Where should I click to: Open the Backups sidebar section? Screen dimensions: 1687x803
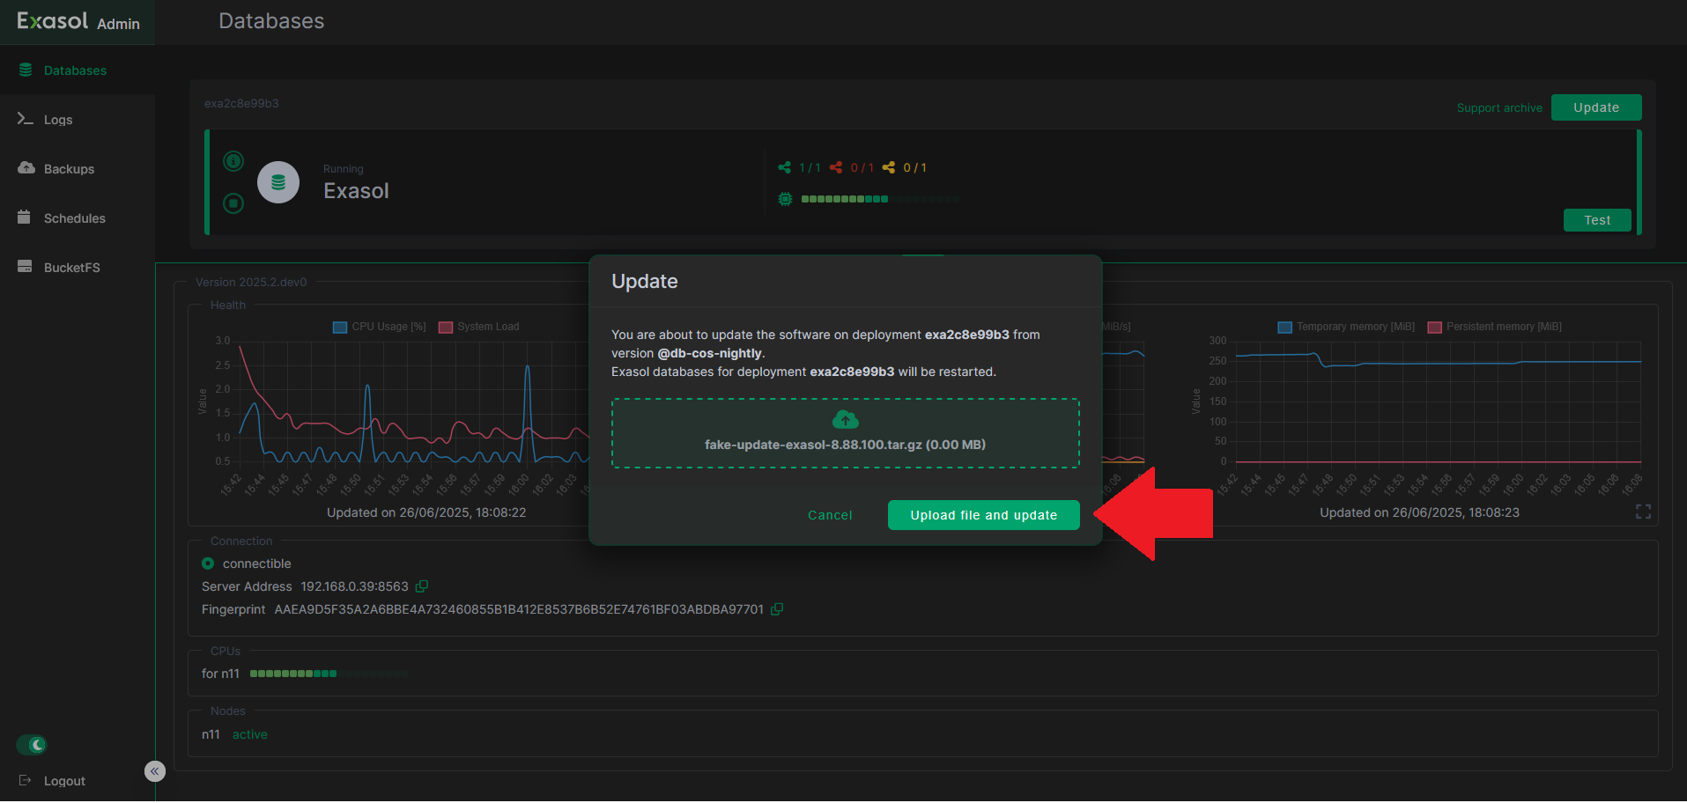point(77,169)
